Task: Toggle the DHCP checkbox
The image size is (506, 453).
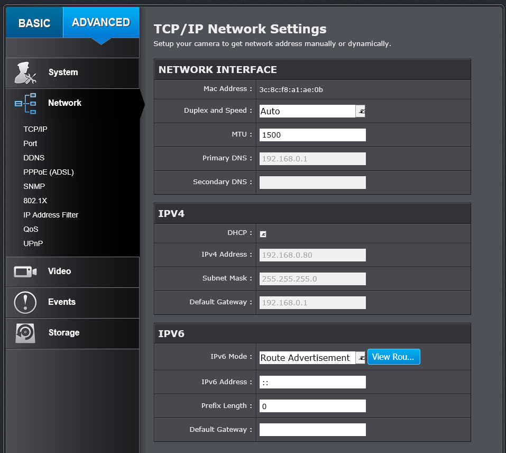Action: tap(263, 234)
